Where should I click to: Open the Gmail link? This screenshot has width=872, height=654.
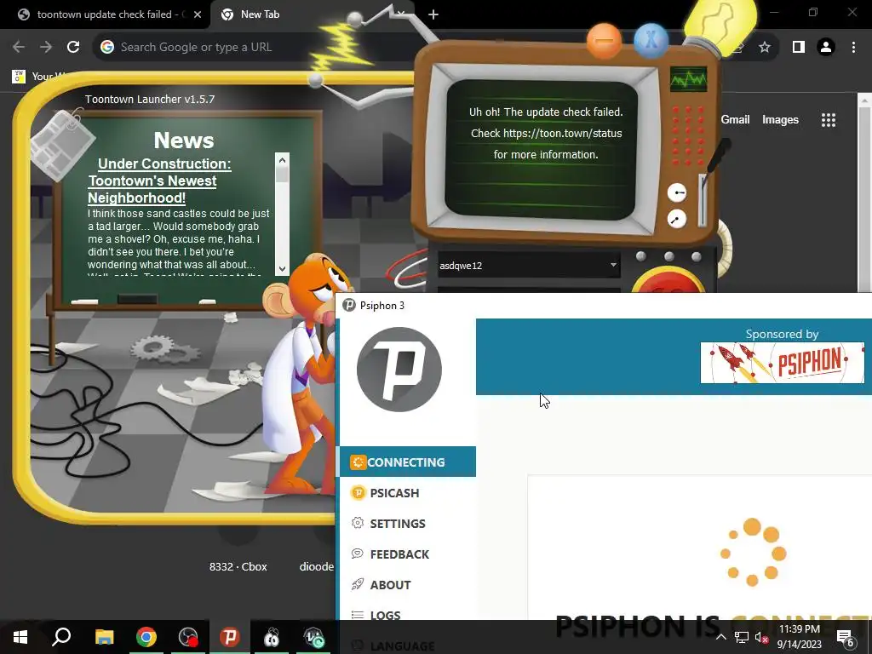pyautogui.click(x=735, y=119)
